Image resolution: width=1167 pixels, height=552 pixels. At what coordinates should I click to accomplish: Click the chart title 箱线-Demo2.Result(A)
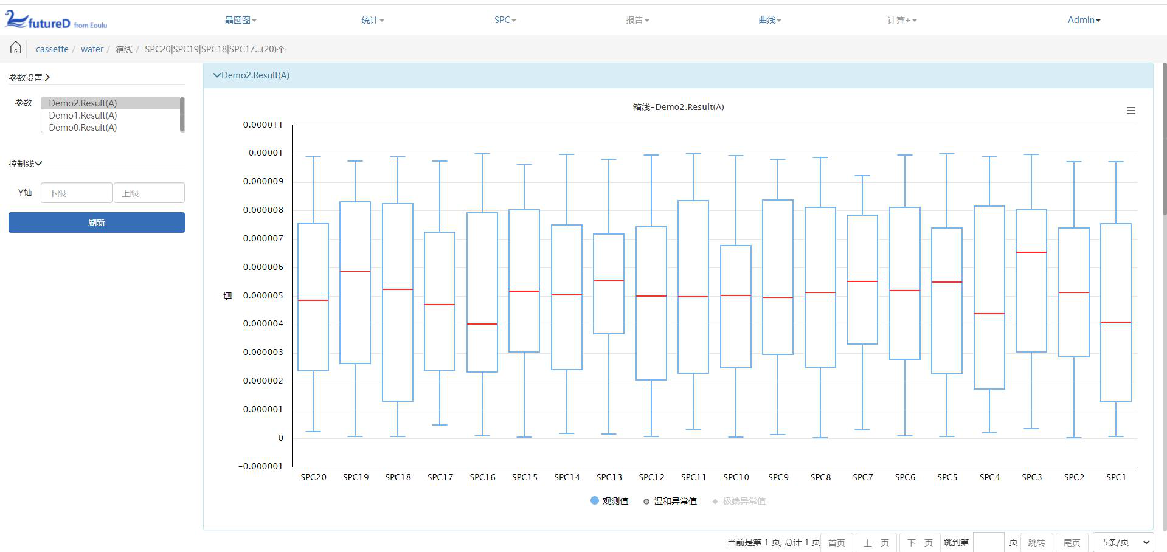point(678,107)
